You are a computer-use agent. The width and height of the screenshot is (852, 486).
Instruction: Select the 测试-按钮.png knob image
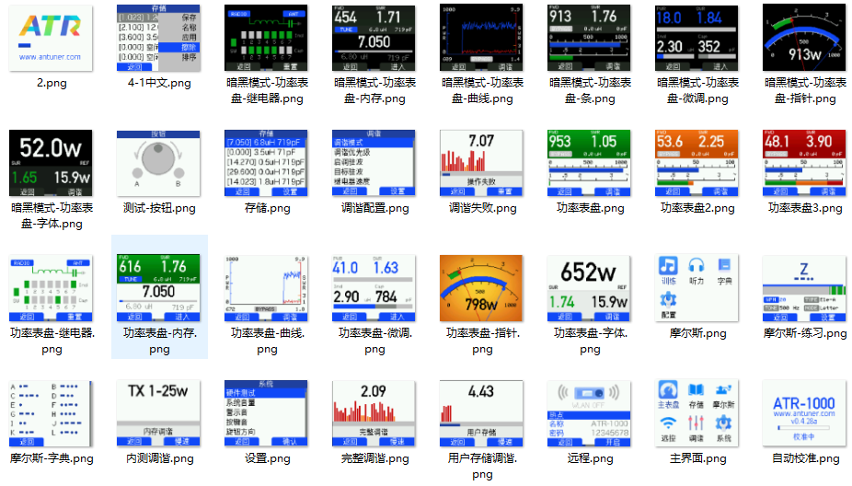[159, 163]
